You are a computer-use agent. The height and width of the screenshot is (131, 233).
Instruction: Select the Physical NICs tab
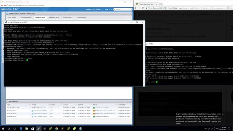[x=40, y=17]
